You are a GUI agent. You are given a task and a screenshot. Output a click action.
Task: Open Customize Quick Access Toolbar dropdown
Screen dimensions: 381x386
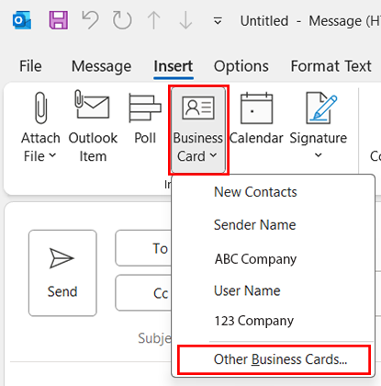pos(218,21)
